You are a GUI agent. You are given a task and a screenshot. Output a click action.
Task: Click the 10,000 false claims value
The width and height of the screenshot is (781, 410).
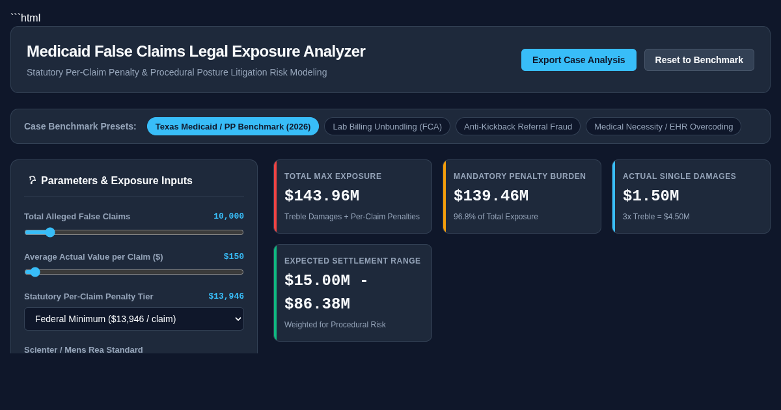pyautogui.click(x=228, y=216)
